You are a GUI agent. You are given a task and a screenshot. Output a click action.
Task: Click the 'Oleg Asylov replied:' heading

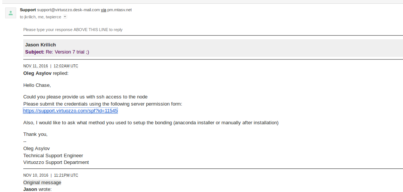coord(46,73)
